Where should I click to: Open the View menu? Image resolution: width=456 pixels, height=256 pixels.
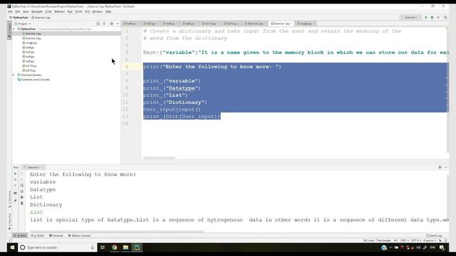coord(26,11)
